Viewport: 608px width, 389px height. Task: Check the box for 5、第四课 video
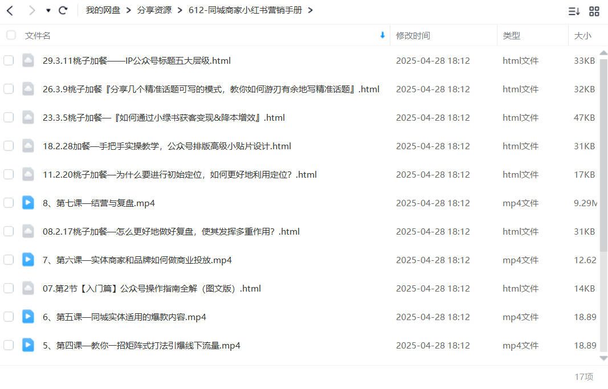(x=9, y=345)
